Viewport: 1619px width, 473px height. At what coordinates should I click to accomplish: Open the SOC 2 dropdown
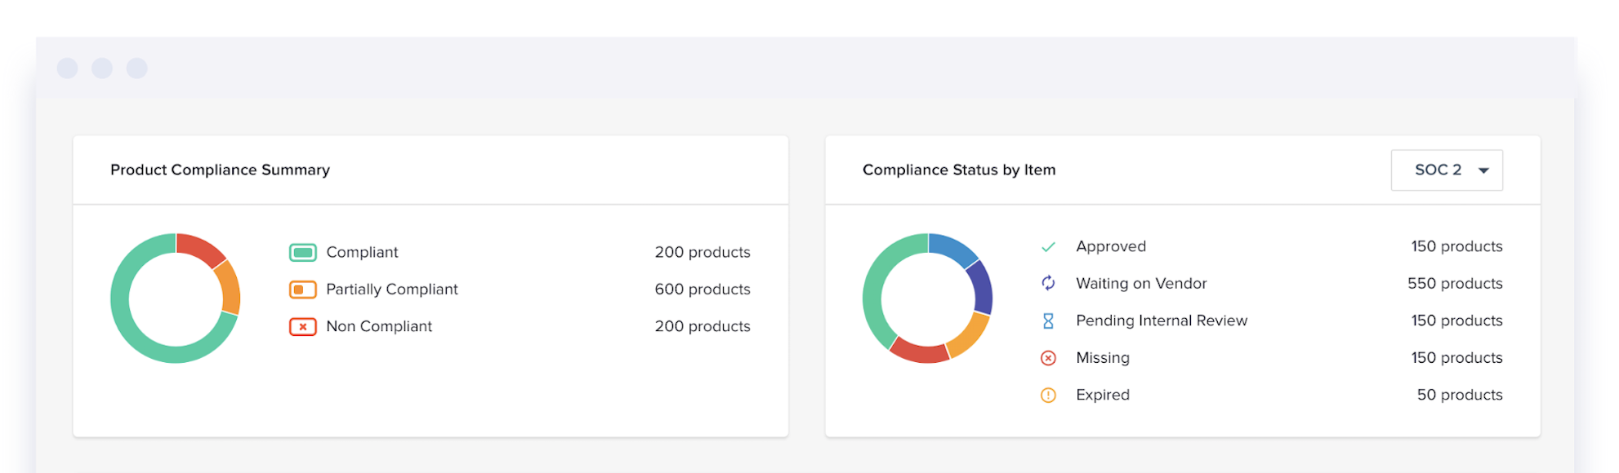(x=1447, y=170)
